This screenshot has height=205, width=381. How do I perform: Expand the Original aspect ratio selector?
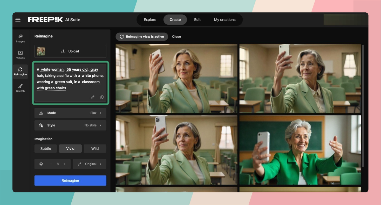click(90, 164)
